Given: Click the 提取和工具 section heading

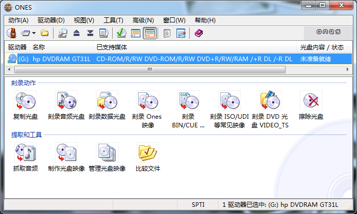Looking at the screenshot, I should point(27,135).
